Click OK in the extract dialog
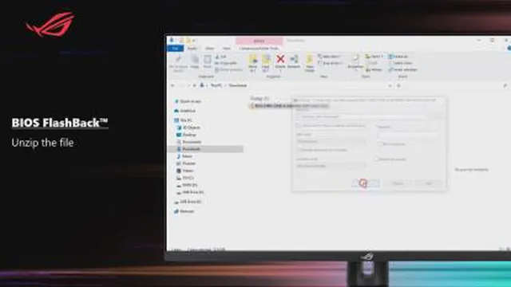 click(x=366, y=183)
